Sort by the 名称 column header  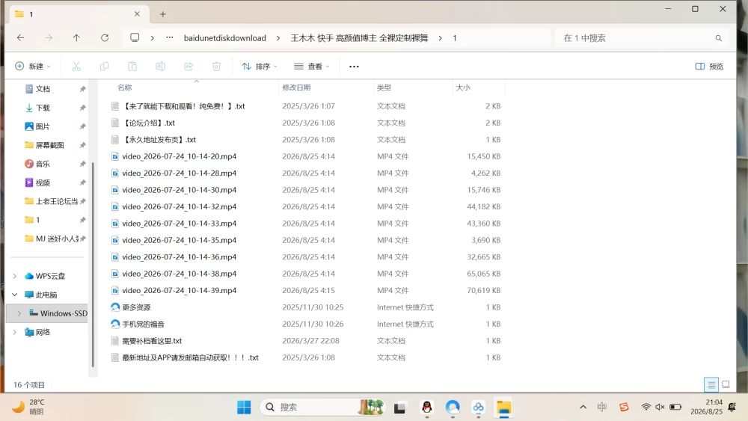click(x=125, y=87)
